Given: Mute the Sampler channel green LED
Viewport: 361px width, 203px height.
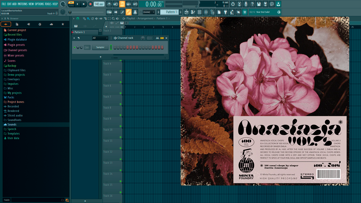Looking at the screenshot, I should click(75, 47).
